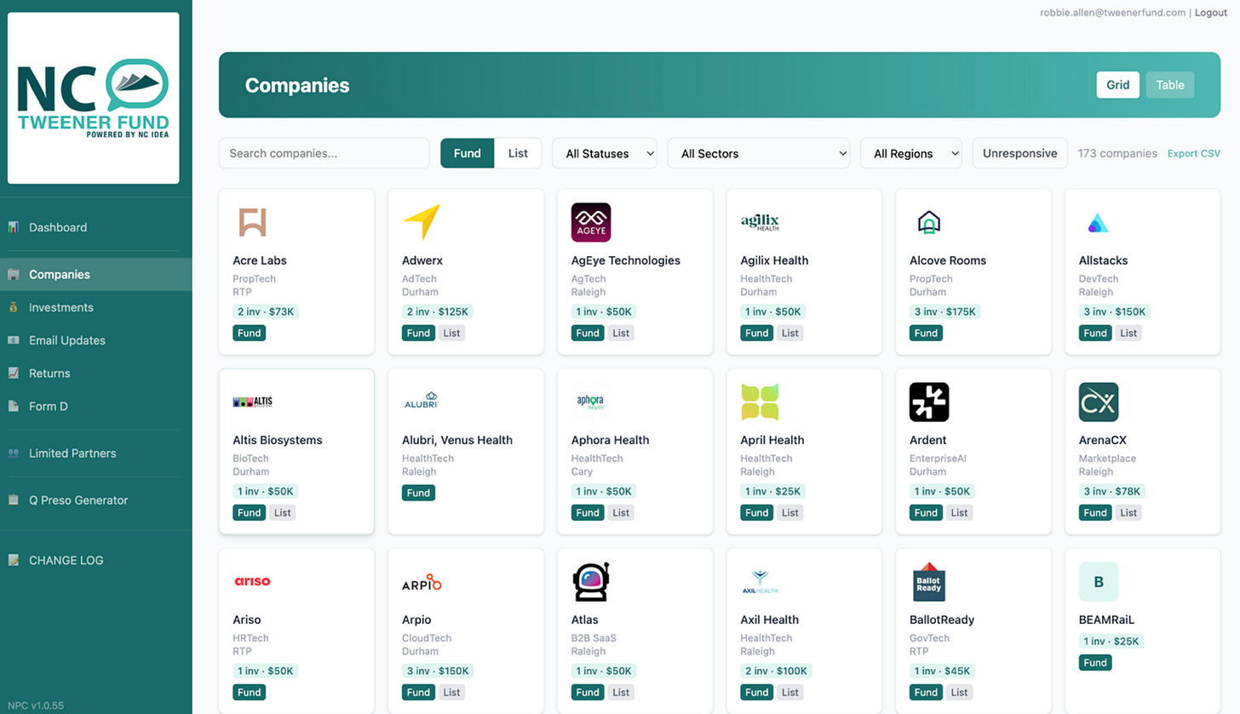Click the '173 companies' count text
The height and width of the screenshot is (714, 1240).
[1117, 153]
